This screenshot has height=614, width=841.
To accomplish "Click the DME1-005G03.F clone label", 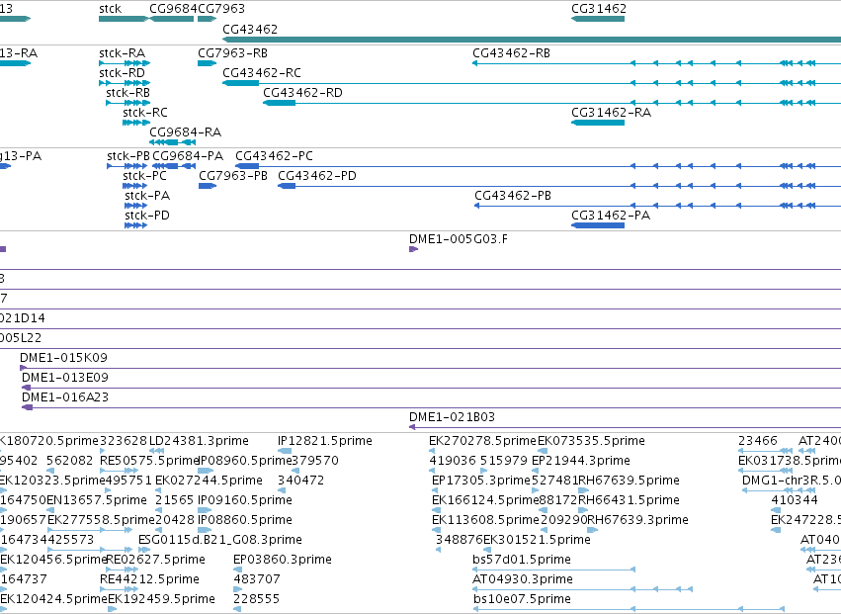I will tap(459, 239).
